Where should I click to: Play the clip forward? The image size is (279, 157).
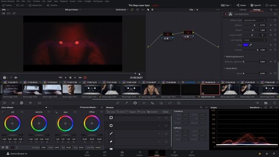(x=75, y=78)
